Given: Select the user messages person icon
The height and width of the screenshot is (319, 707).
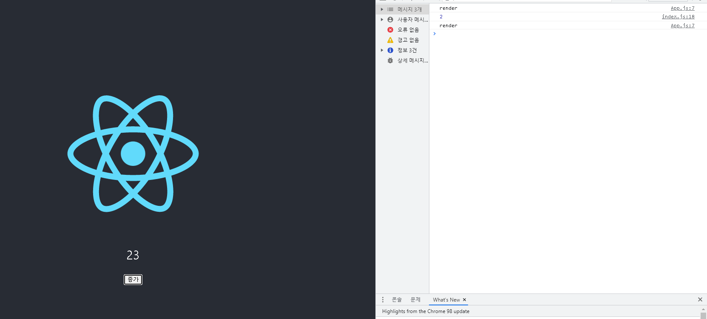Looking at the screenshot, I should [x=390, y=20].
